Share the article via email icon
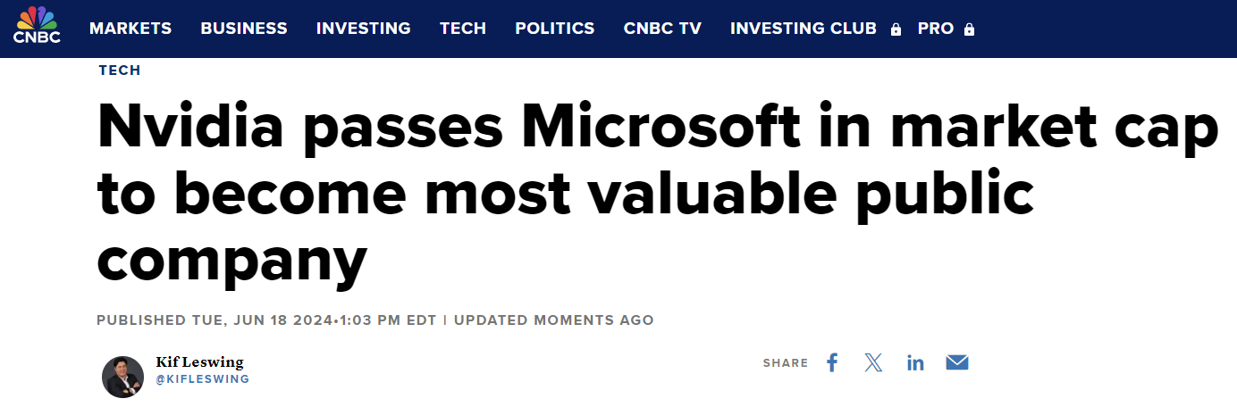Screen dimensions: 1237x407 957,362
